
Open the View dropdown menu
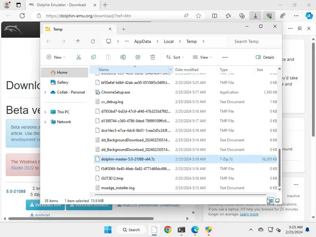point(202,57)
